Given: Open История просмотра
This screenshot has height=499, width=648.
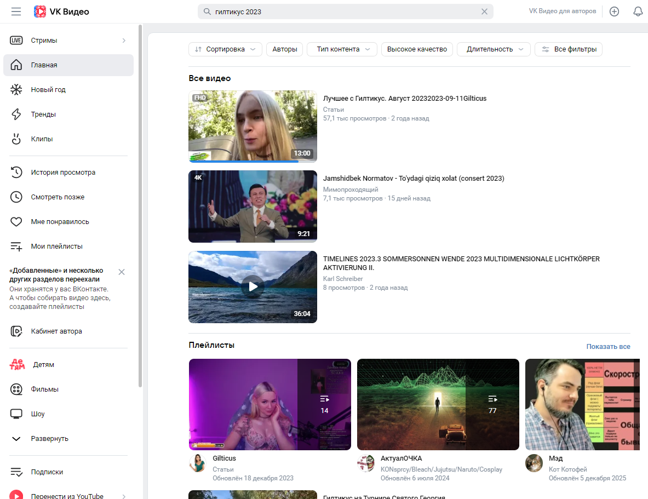Looking at the screenshot, I should 68,173.
